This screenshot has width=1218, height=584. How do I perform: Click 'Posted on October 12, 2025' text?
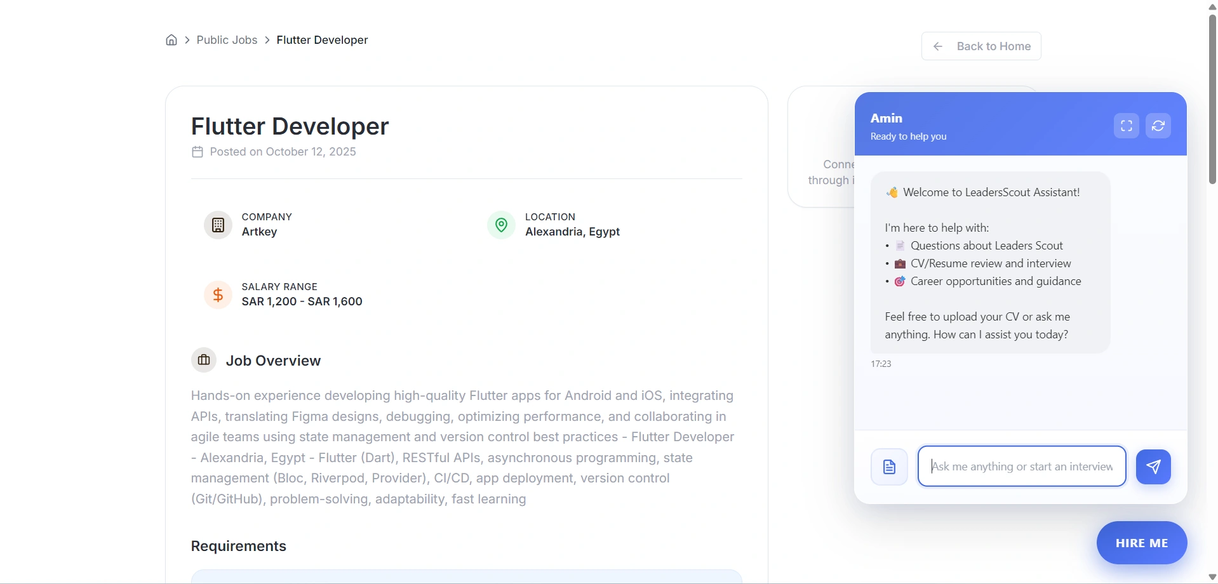point(283,152)
